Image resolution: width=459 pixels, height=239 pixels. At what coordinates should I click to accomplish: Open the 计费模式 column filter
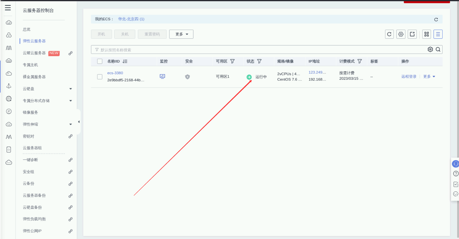coord(360,61)
